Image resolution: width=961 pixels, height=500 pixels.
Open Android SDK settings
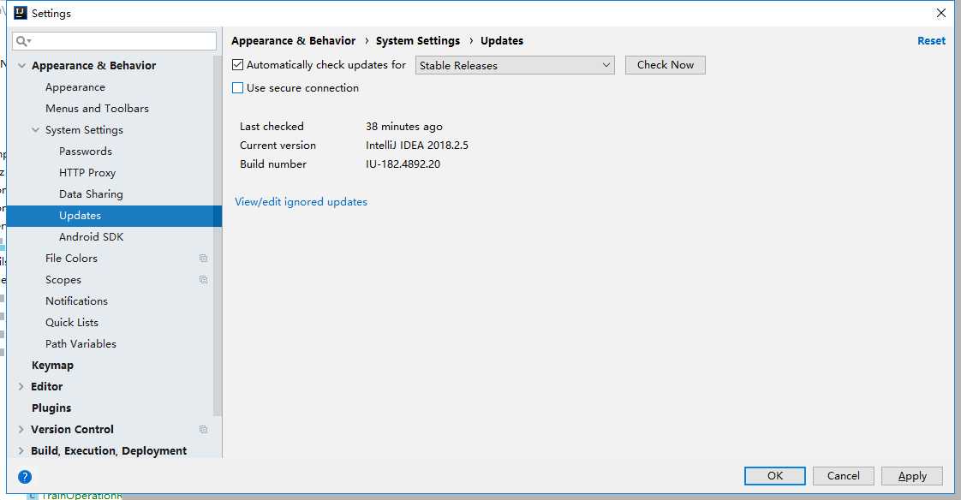pos(91,237)
